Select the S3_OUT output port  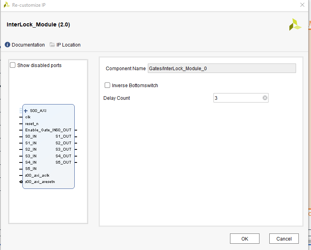click(x=63, y=149)
